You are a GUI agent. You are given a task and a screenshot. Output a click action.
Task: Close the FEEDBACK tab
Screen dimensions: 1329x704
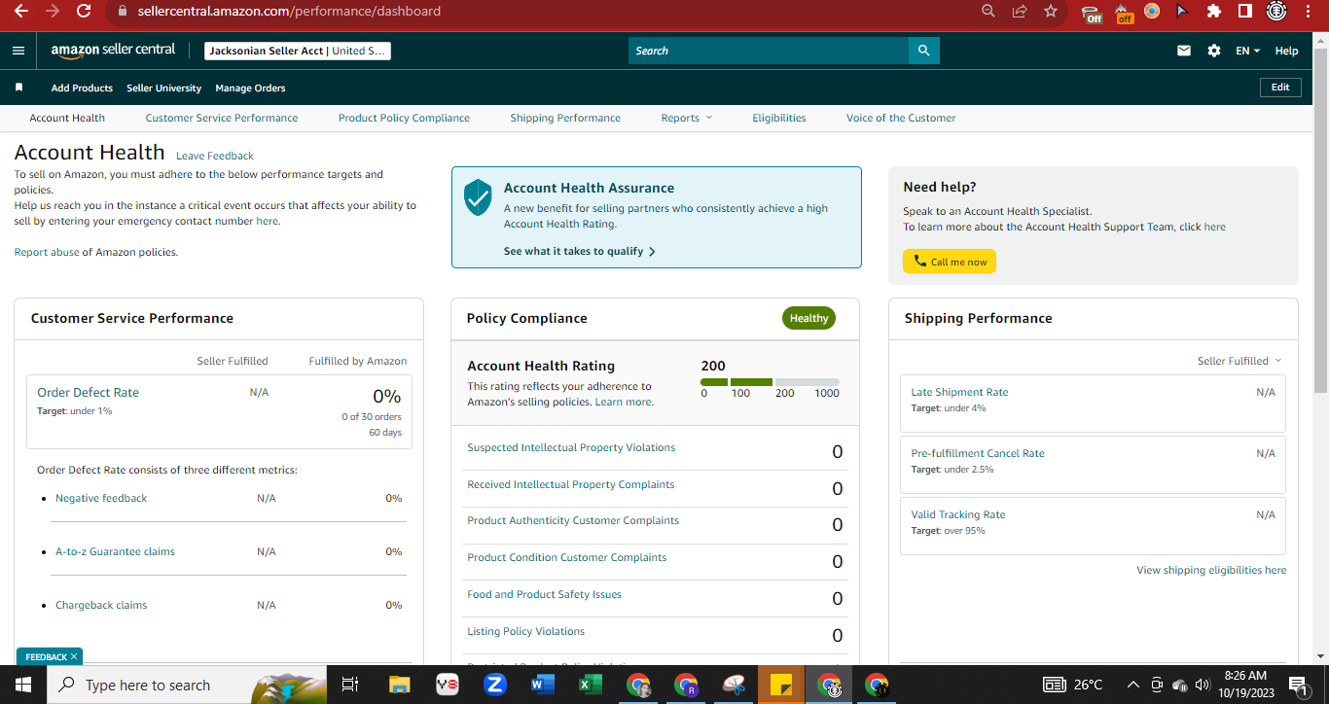74,657
